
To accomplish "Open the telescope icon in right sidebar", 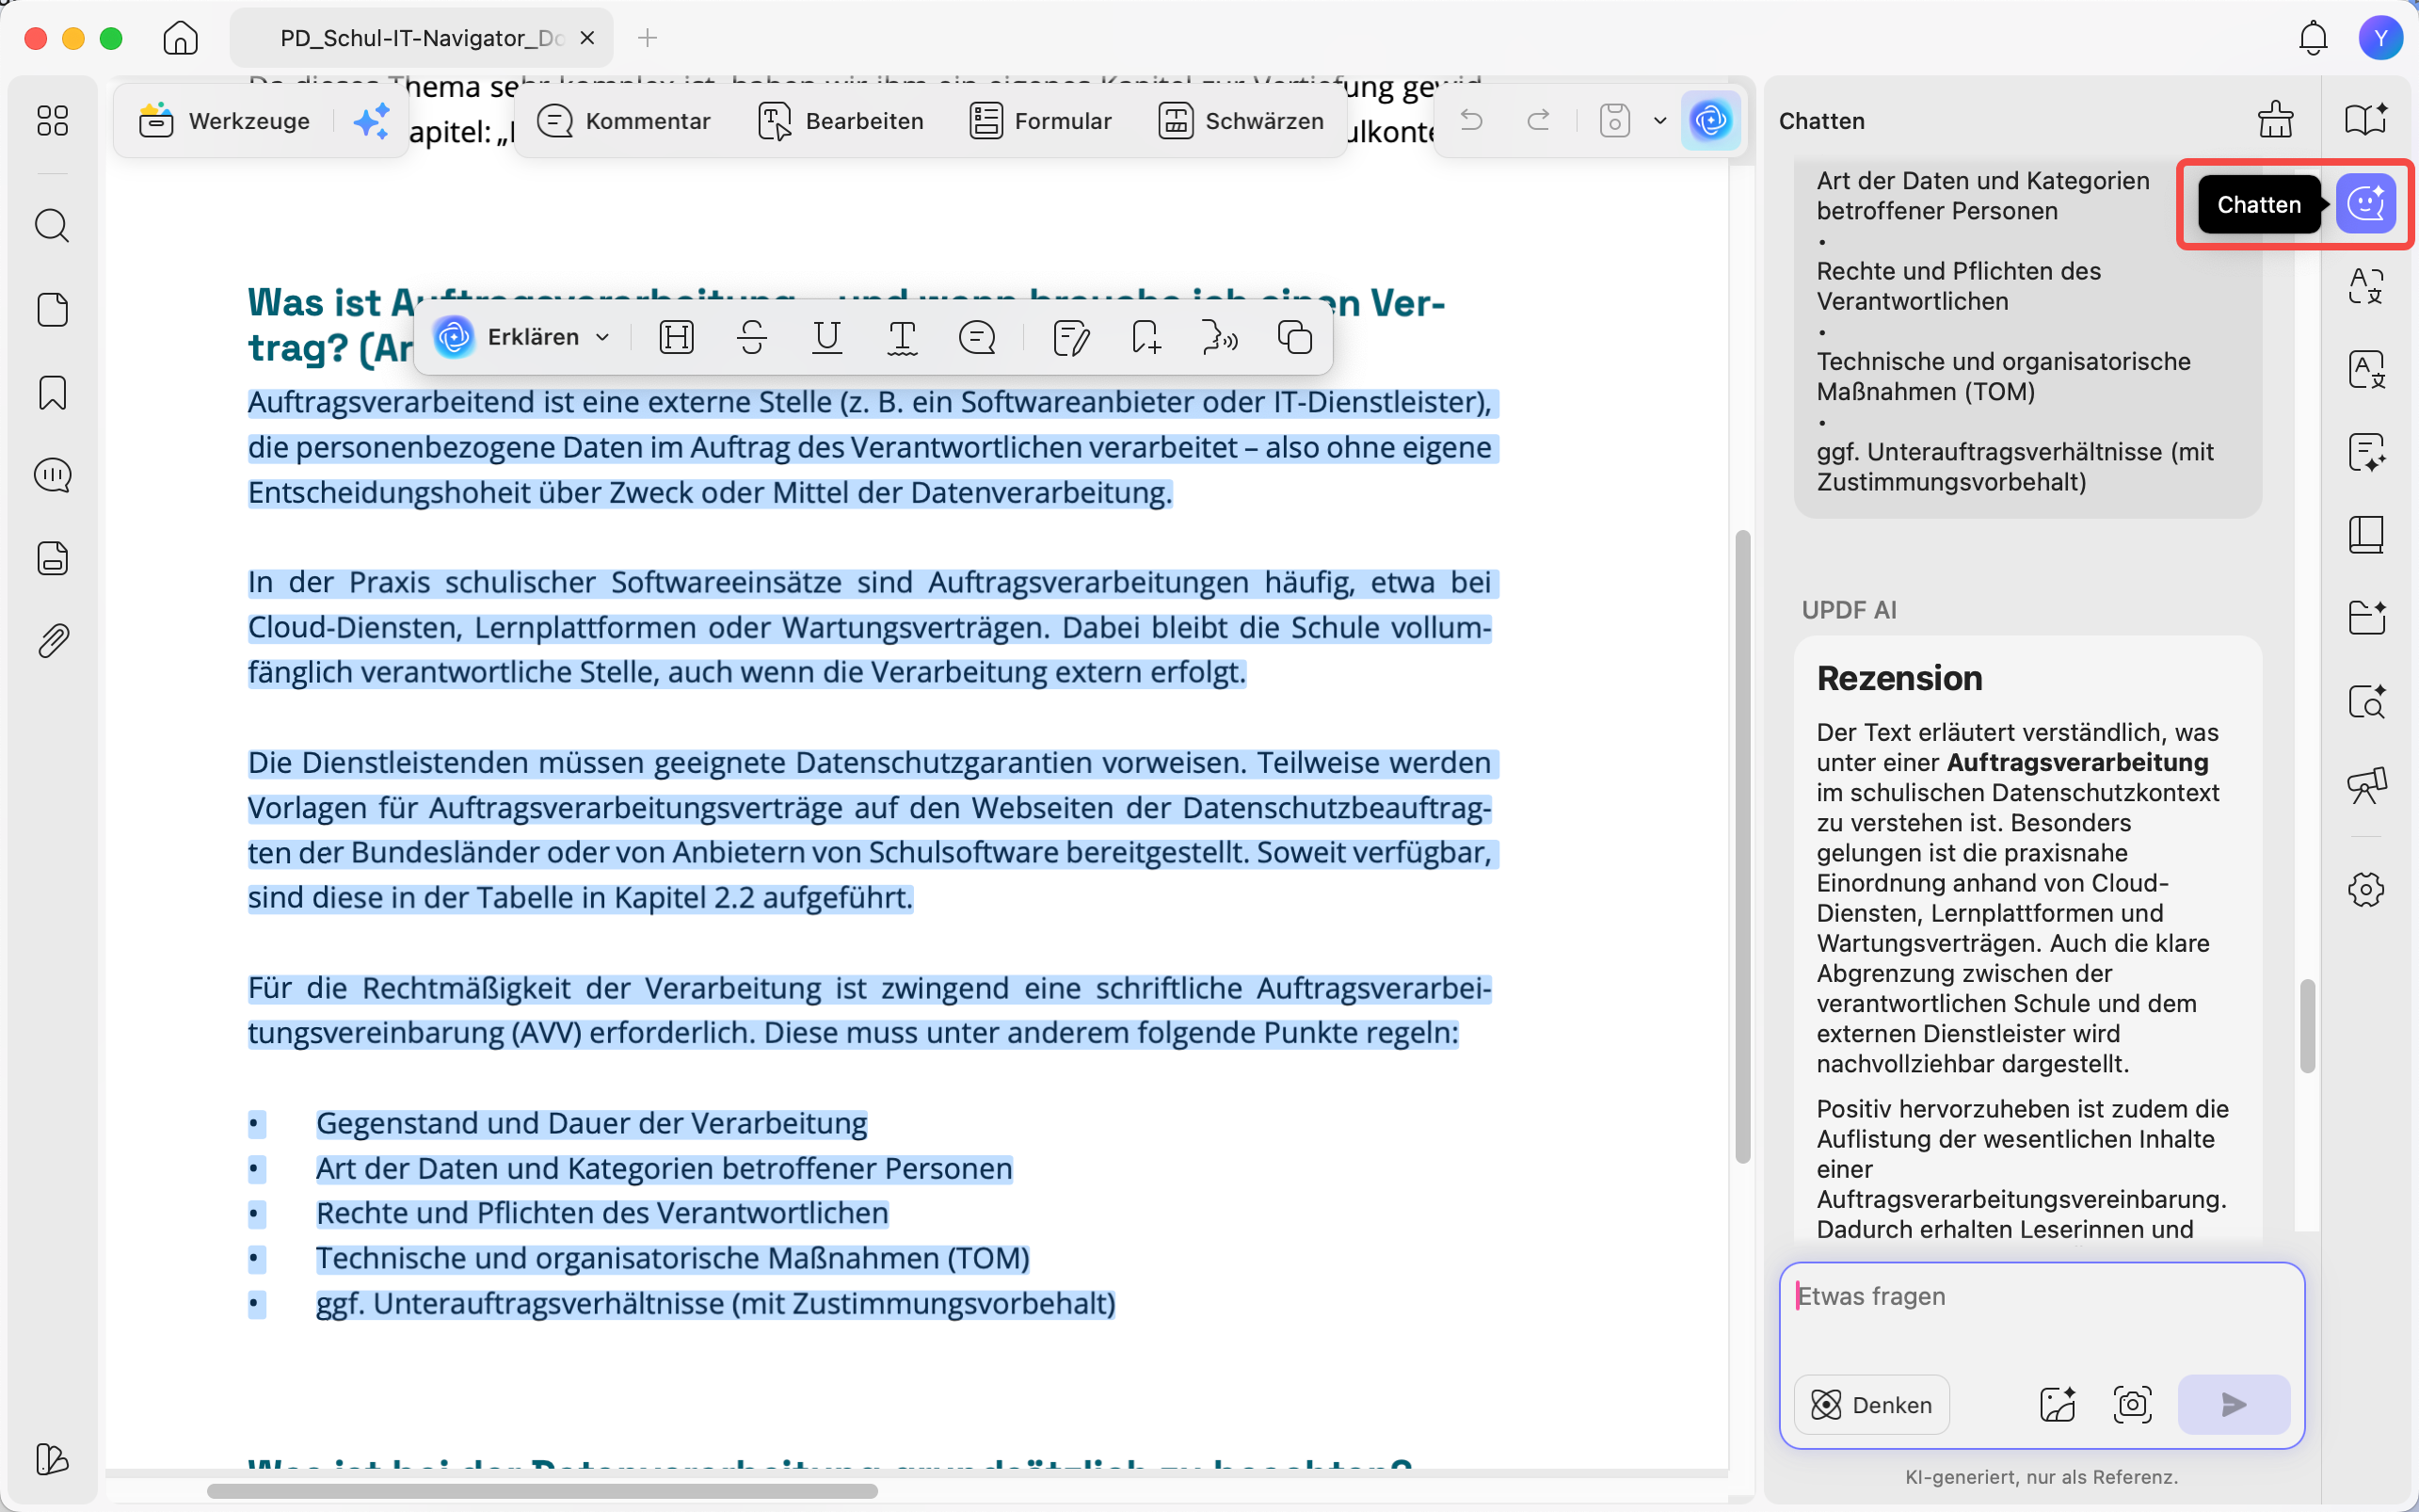I will [2366, 785].
